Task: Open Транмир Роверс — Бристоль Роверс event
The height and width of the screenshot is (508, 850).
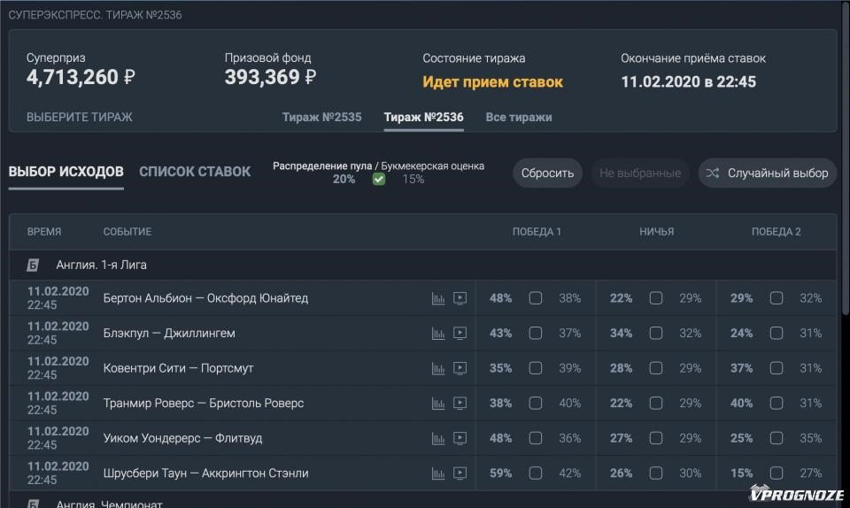Action: click(204, 404)
